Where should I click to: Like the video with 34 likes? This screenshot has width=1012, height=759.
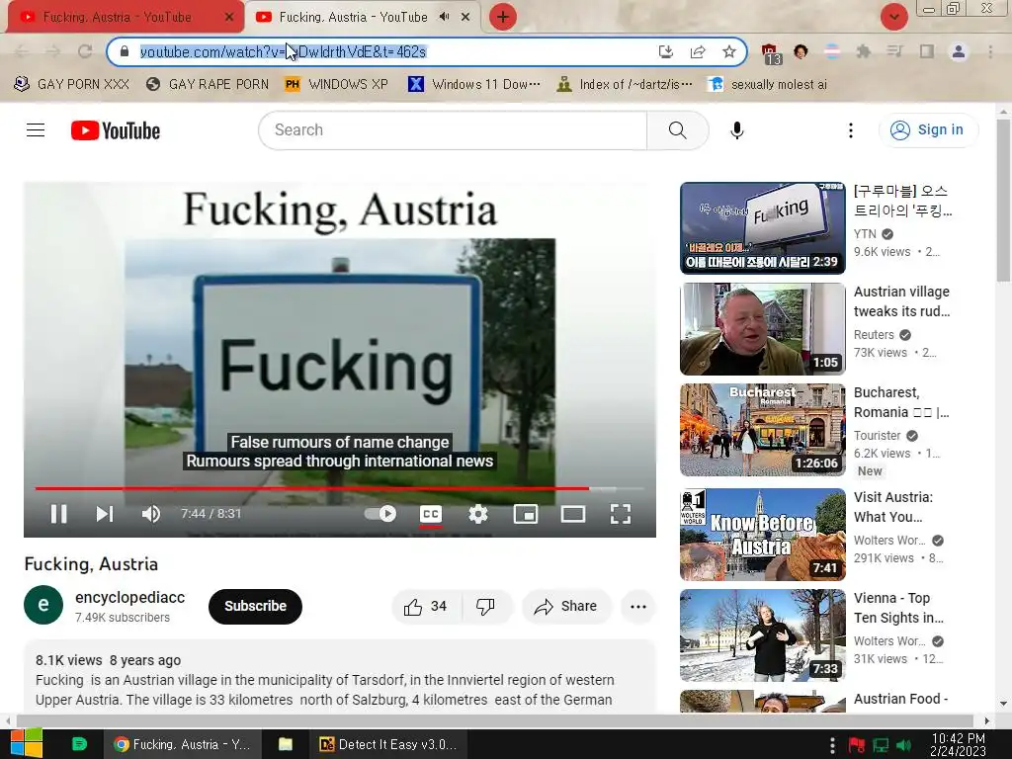[425, 606]
